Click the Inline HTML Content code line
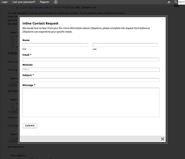The height and width of the screenshot is (159, 185). [56, 8]
